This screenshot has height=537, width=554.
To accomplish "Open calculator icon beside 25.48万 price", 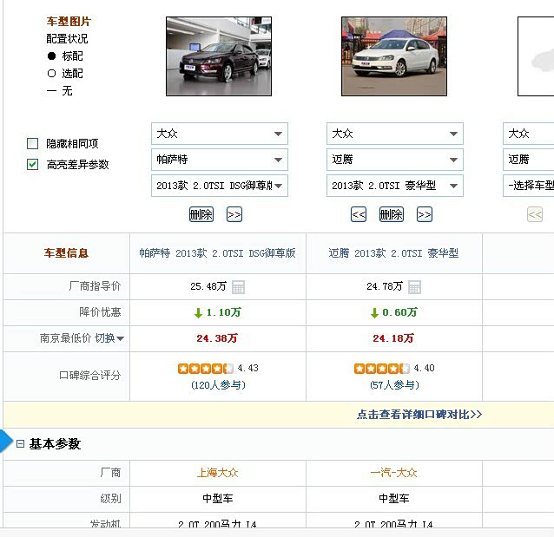I will [x=238, y=286].
